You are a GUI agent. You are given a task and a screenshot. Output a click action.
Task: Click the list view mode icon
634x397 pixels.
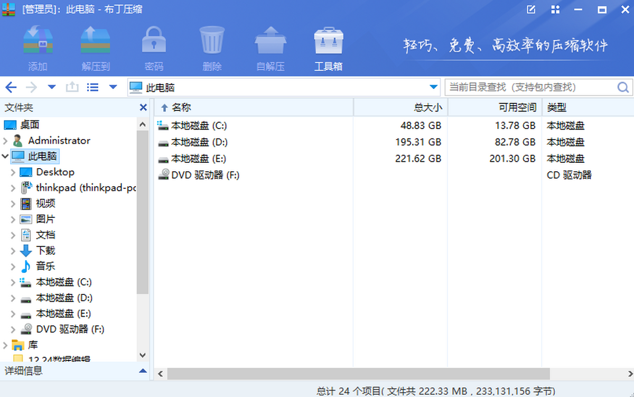(92, 87)
